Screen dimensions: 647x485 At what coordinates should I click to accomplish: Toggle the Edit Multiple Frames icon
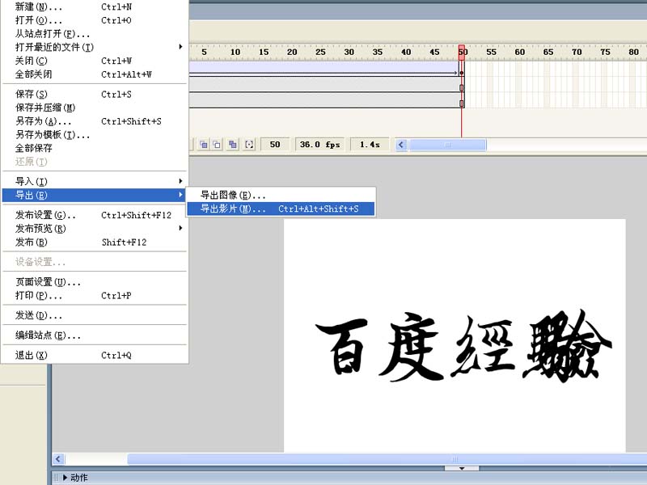coord(233,145)
